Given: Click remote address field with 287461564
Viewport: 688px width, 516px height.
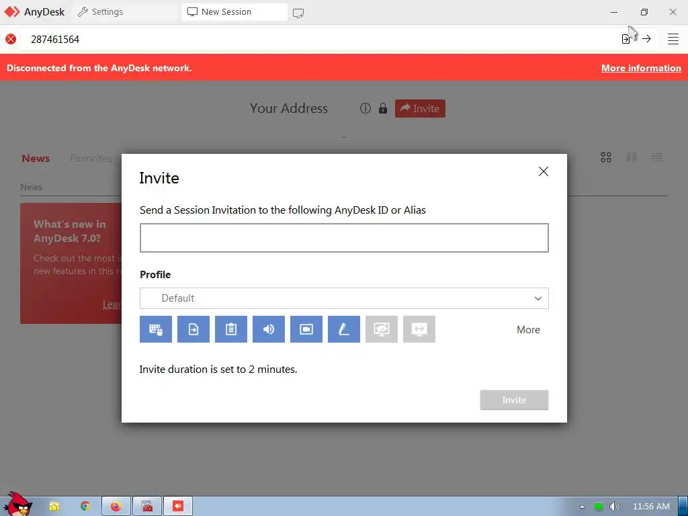Looking at the screenshot, I should (320, 39).
